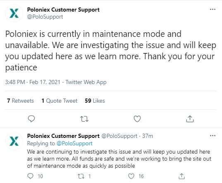The height and width of the screenshot is (183, 222).
Task: Click the reply icon under main tweet
Action: 31,119
